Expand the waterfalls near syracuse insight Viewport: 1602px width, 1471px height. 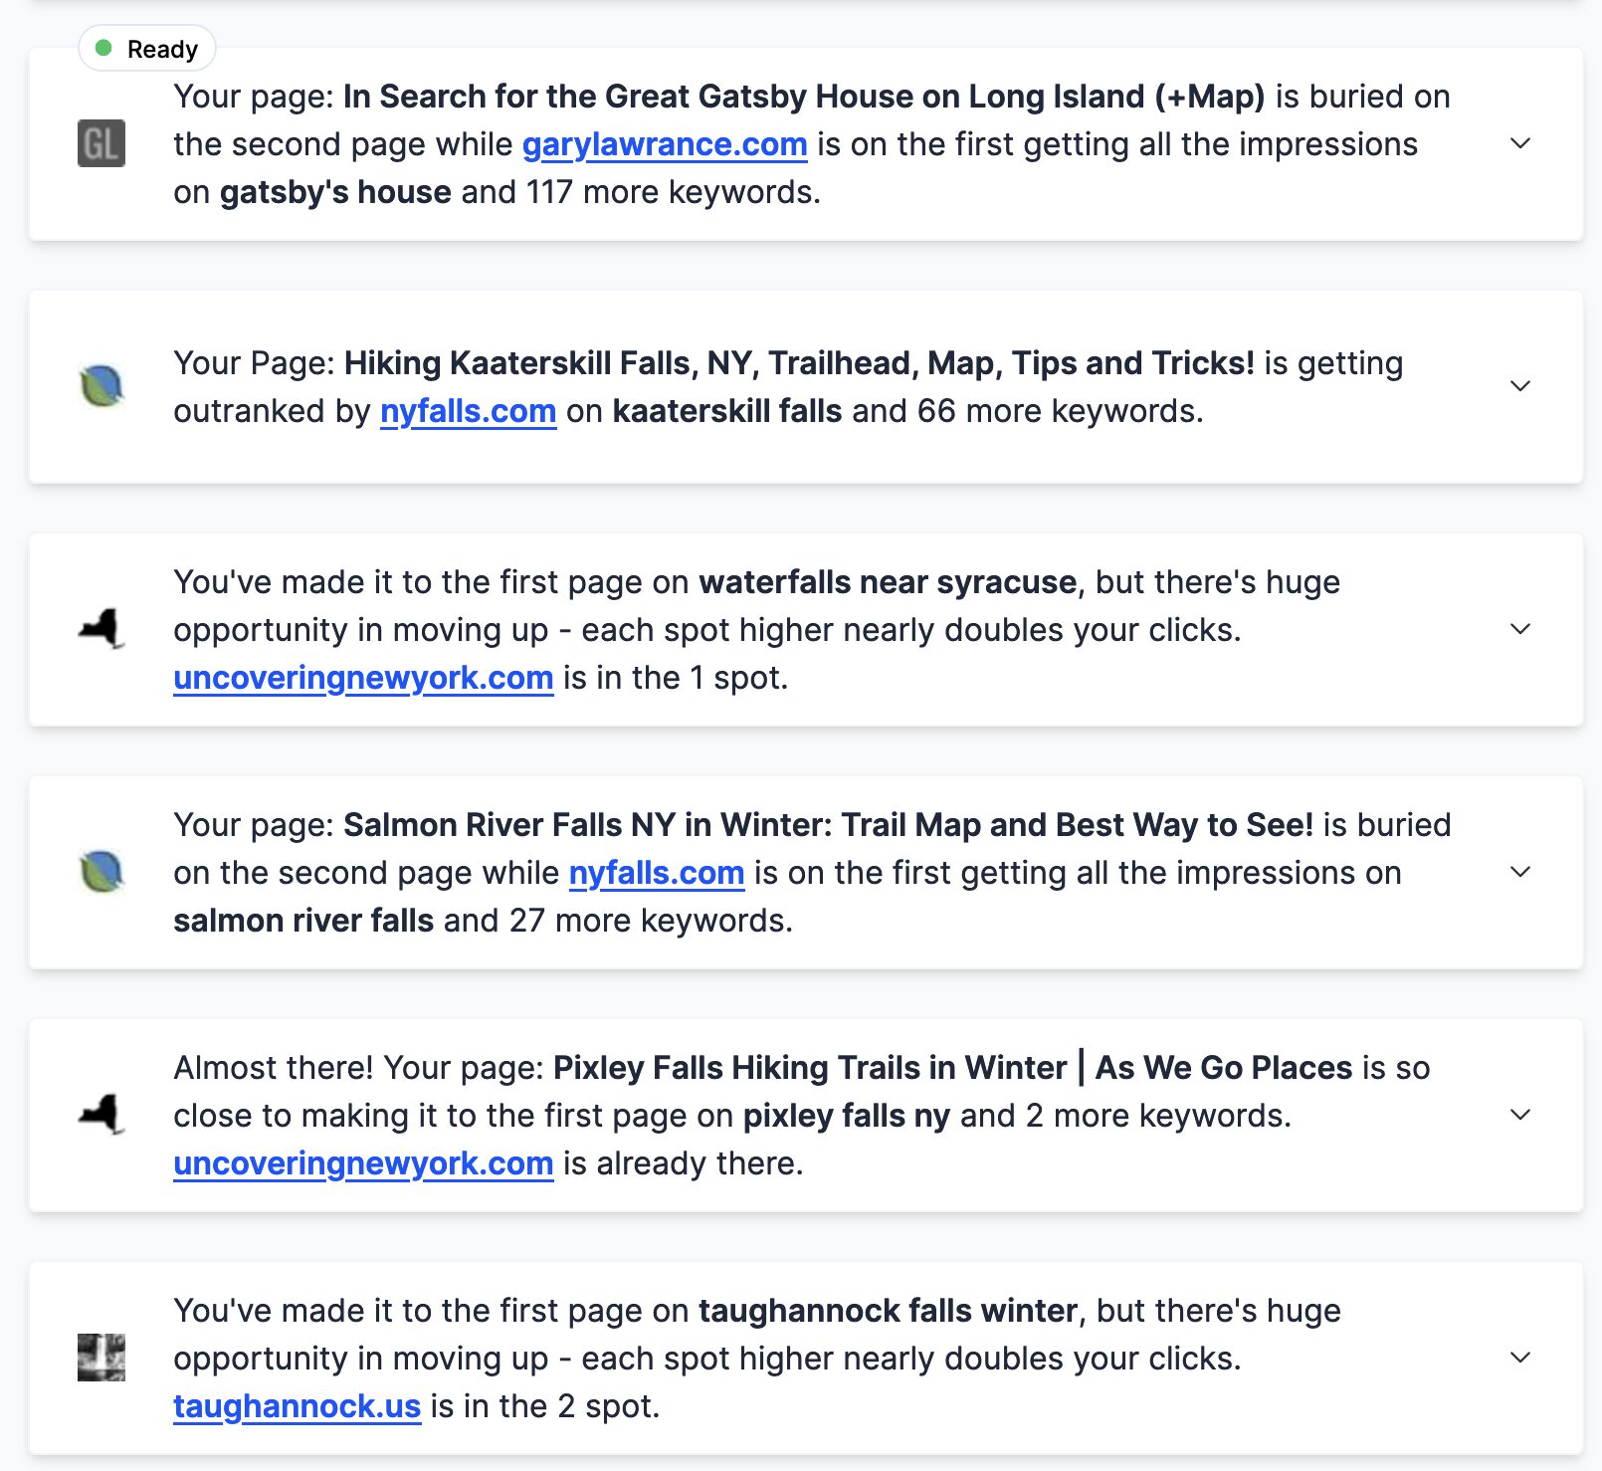(x=1520, y=629)
